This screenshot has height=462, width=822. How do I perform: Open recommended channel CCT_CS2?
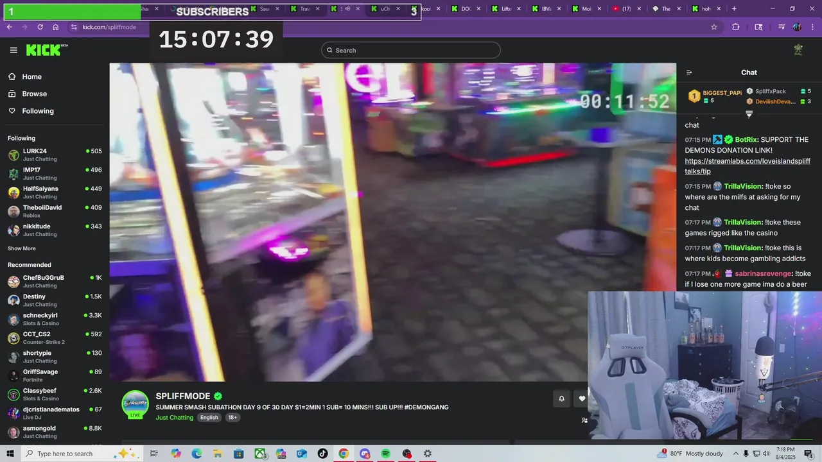click(55, 338)
